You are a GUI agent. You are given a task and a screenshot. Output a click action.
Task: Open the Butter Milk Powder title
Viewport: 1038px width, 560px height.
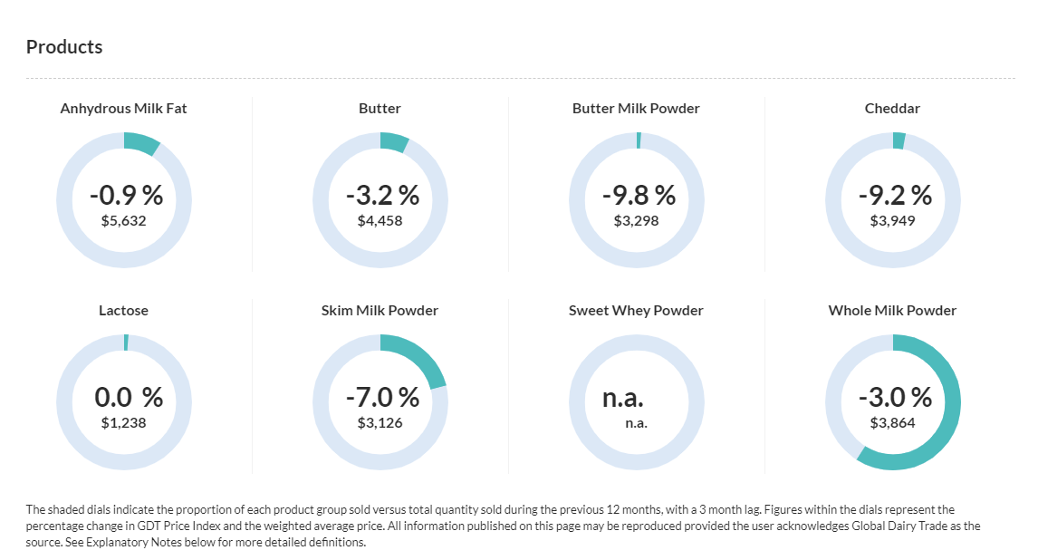(x=636, y=109)
